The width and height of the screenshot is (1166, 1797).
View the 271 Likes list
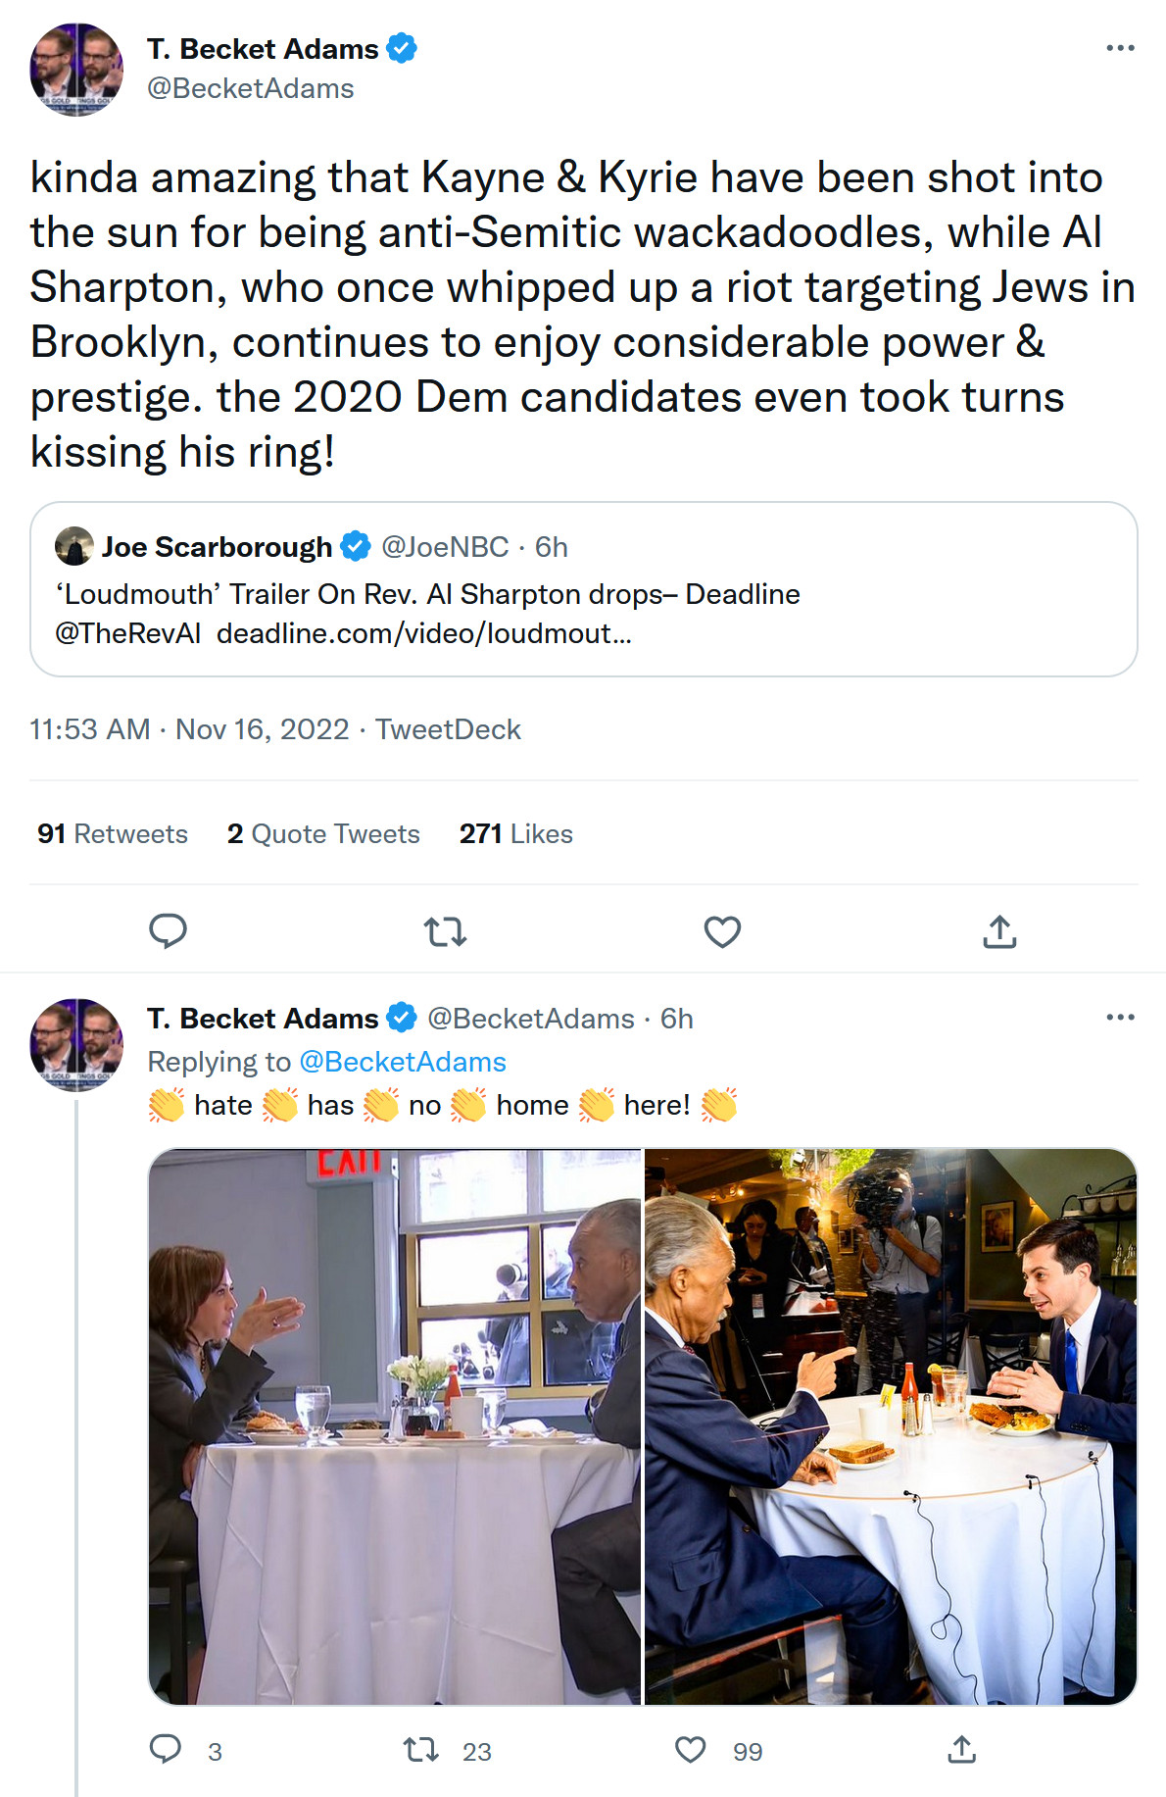515,834
